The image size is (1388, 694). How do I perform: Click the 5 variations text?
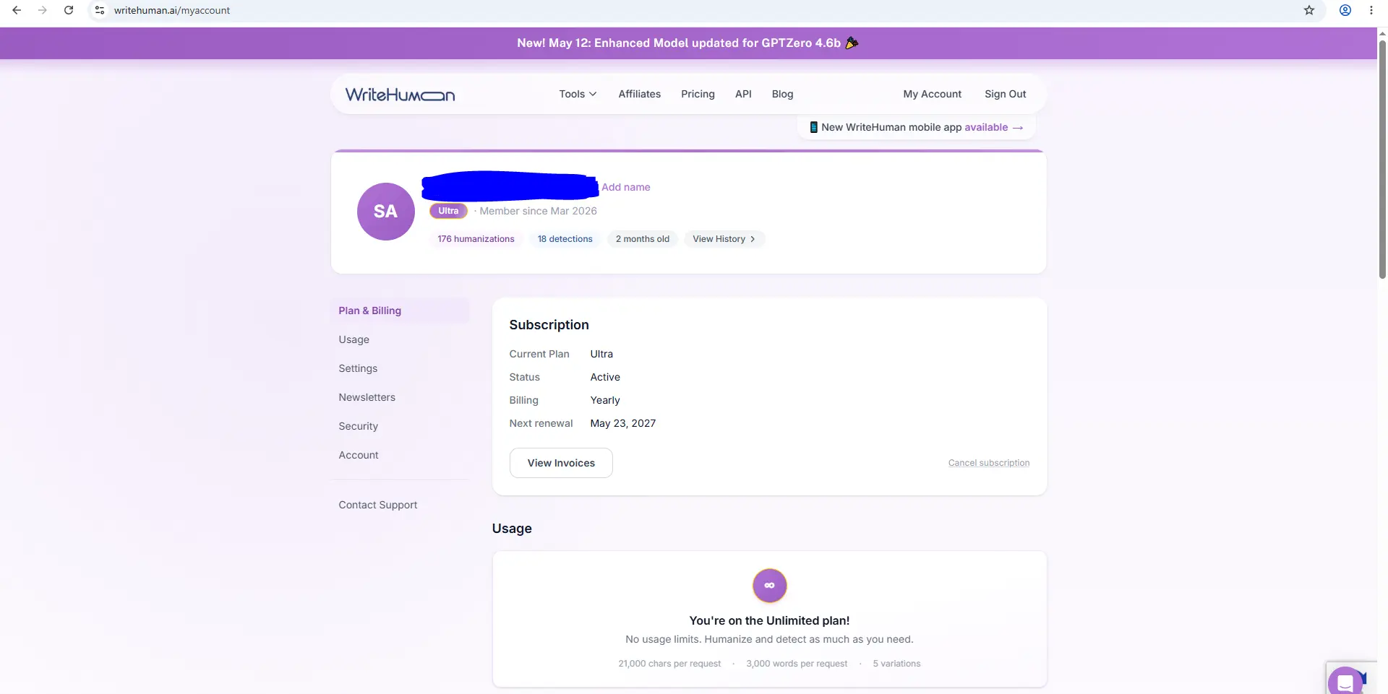[896, 664]
